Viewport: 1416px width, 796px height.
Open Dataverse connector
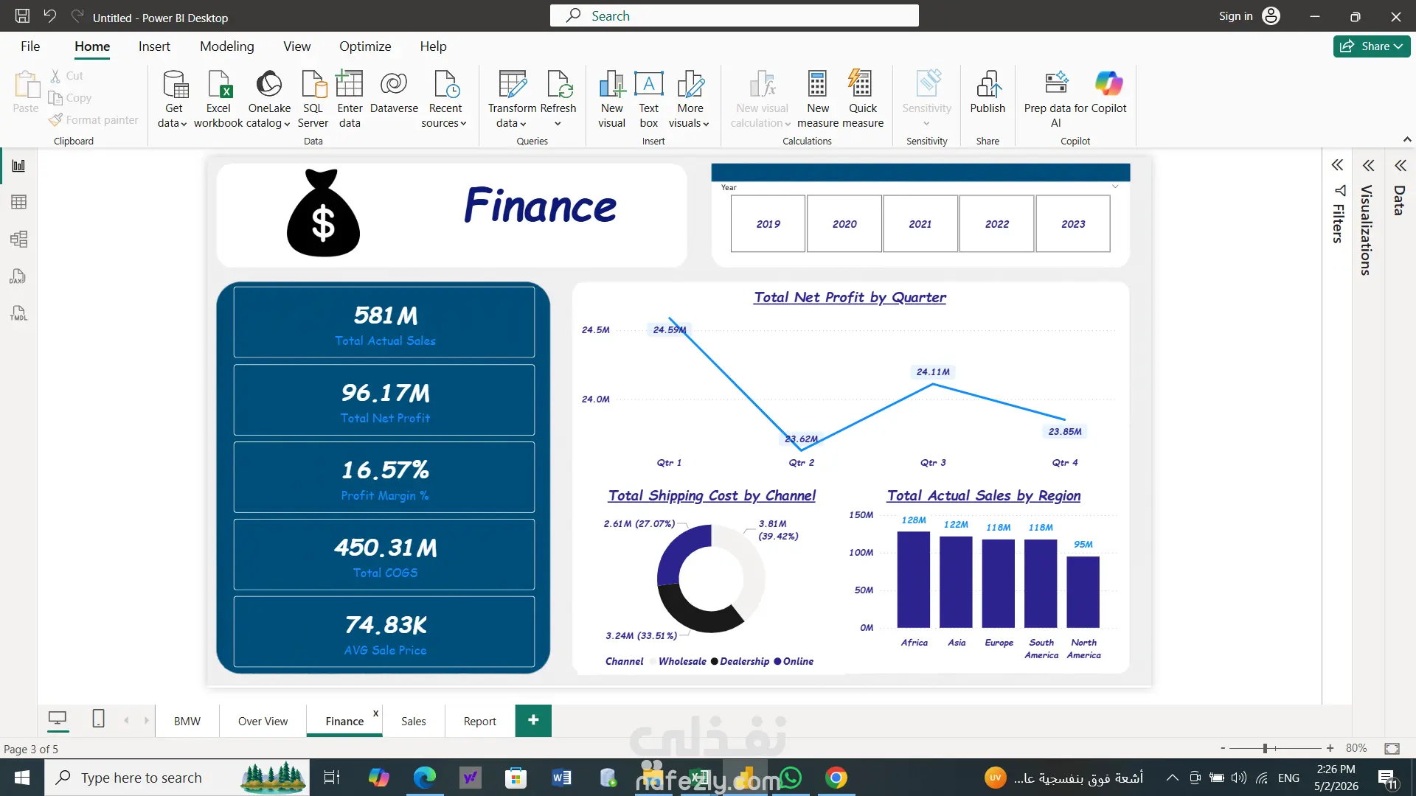(x=394, y=93)
